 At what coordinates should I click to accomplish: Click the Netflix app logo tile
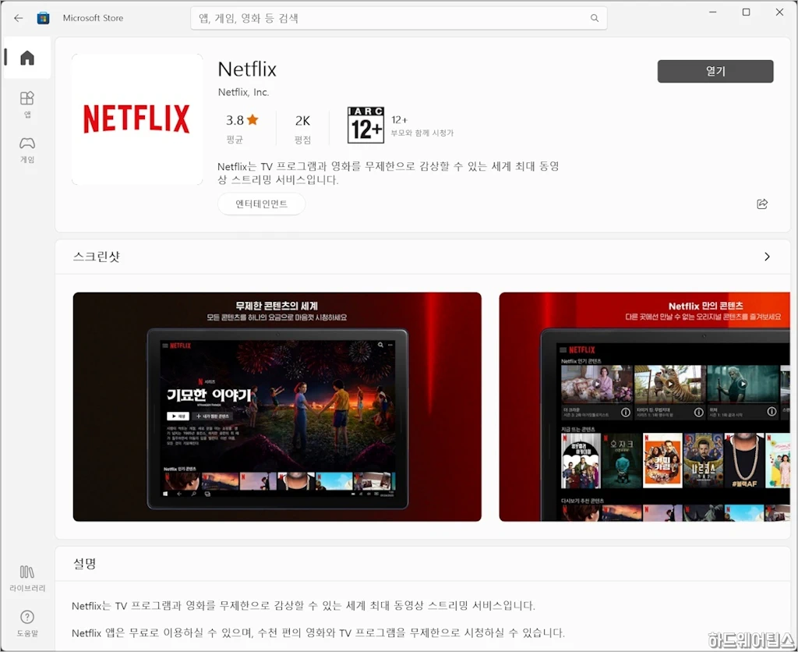[x=137, y=119]
